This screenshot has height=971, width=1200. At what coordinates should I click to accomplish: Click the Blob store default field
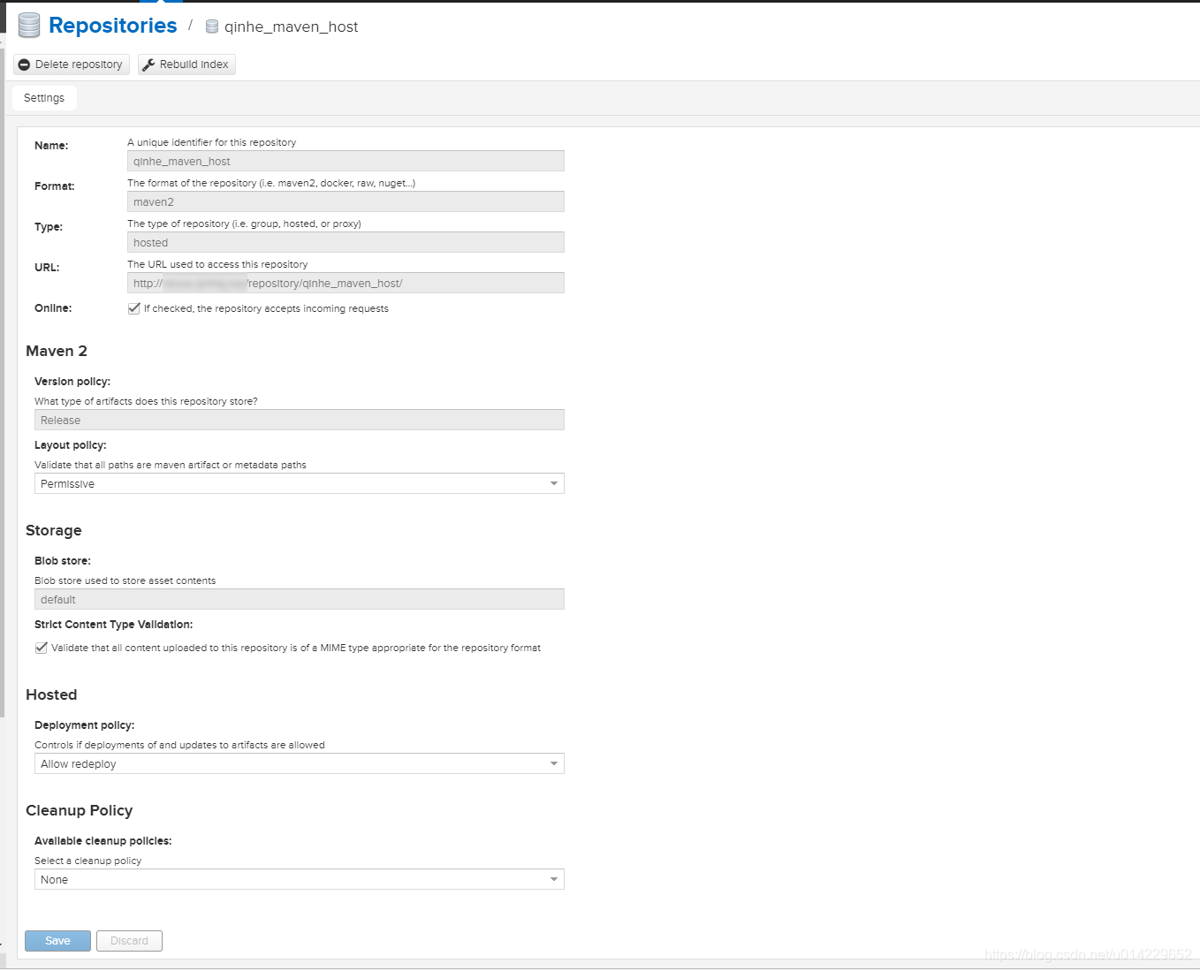click(x=300, y=599)
